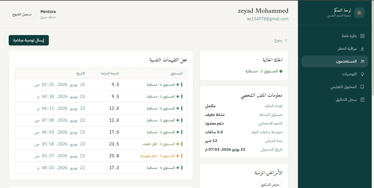The image size is (374, 188).
Task: Click the سجل التدقيق document icon
Action: [362, 99]
